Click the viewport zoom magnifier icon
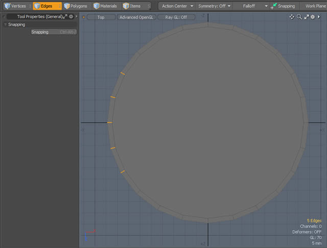 point(299,17)
